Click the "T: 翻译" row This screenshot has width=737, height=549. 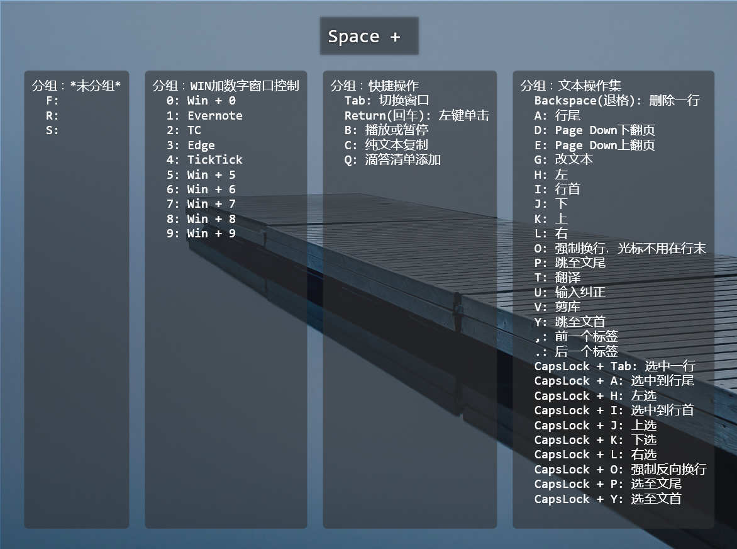point(557,278)
